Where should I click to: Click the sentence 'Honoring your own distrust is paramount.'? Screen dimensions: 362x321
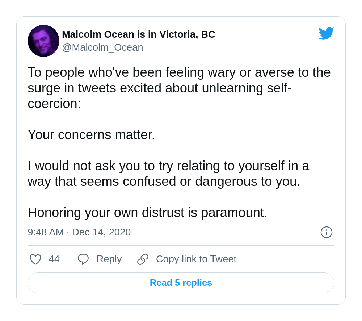click(x=148, y=213)
